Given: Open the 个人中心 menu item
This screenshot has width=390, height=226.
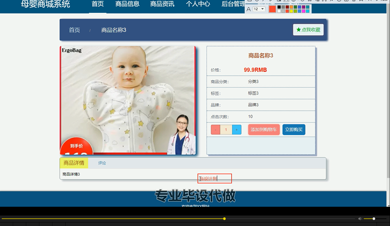Looking at the screenshot, I should [x=198, y=4].
